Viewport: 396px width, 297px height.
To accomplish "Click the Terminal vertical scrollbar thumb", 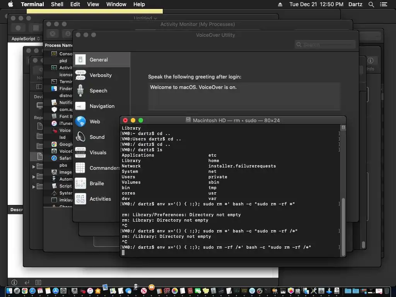I will point(343,227).
